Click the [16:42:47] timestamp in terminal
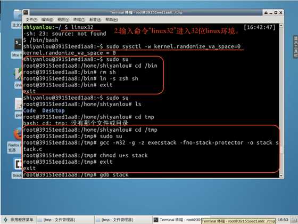The image size is (298, 224). pos(260,27)
